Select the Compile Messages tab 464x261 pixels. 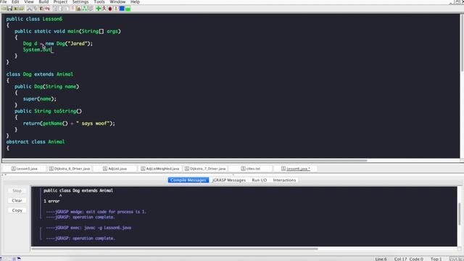coord(188,181)
